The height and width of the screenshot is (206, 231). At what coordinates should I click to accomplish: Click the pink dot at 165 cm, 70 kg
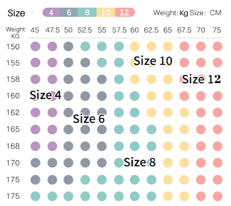click(201, 129)
